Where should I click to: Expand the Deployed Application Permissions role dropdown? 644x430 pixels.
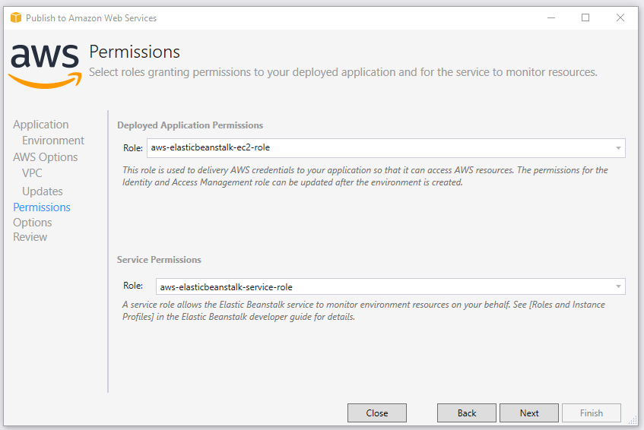pyautogui.click(x=618, y=148)
